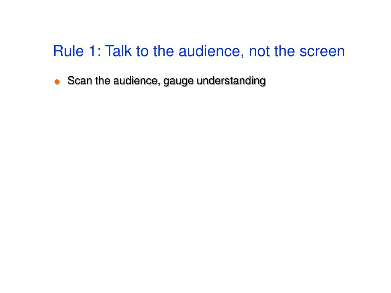This screenshot has height=293, width=391.
Task: Select the word "Talk" in the title
Action: point(118,51)
